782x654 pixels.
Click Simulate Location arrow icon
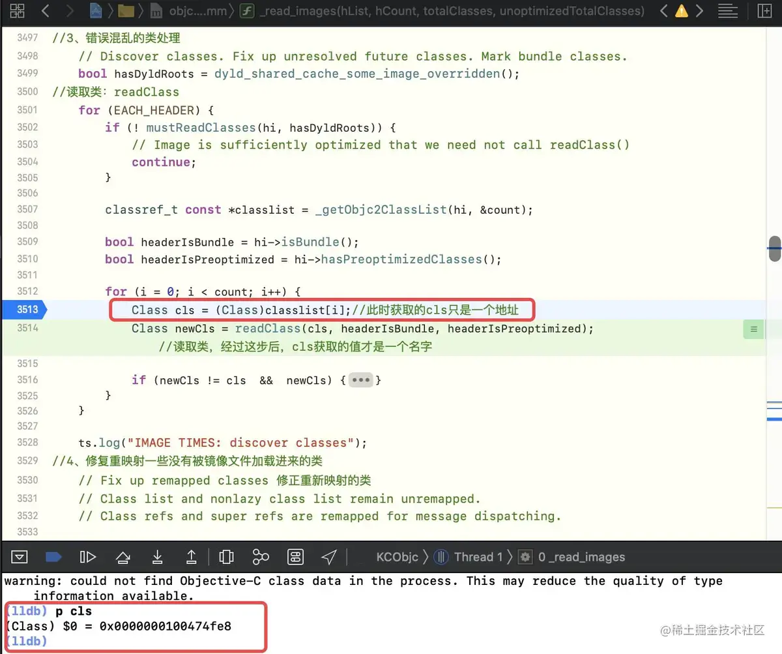(x=329, y=556)
